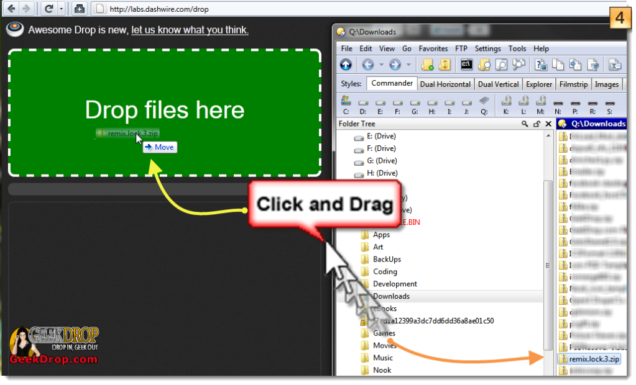Click the browser back arrow
Screen dimensions: 636x385
click(11, 9)
